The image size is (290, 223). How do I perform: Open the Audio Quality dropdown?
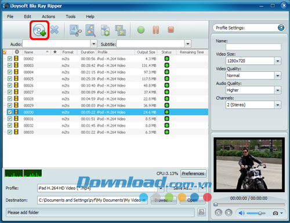click(278, 90)
